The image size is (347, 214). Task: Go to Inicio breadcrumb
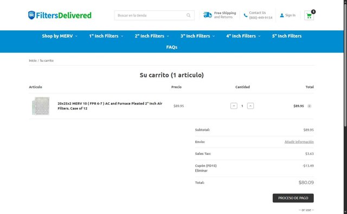(x=33, y=61)
